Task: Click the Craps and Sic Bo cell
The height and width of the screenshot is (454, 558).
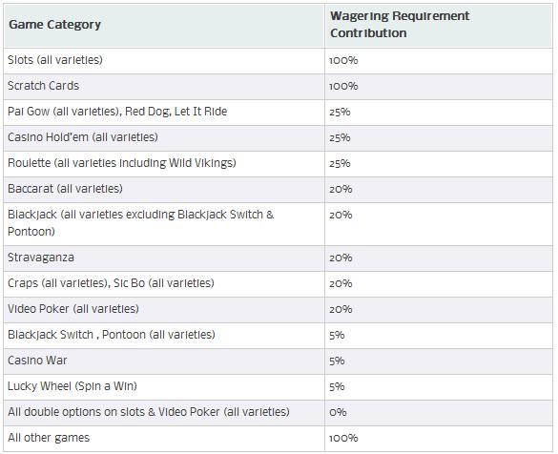Action: [164, 284]
